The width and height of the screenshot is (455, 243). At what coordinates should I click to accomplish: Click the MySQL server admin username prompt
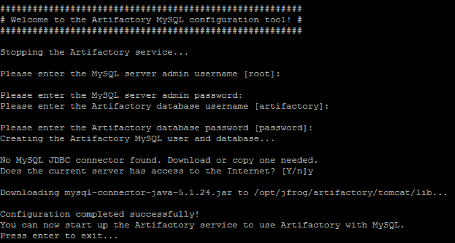[140, 74]
